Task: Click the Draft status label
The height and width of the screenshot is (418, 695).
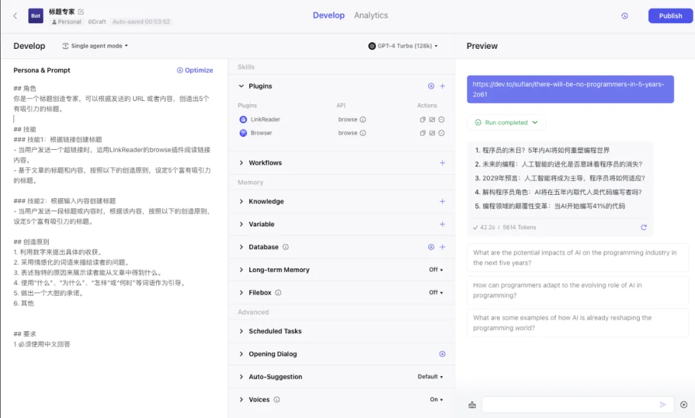Action: point(97,22)
